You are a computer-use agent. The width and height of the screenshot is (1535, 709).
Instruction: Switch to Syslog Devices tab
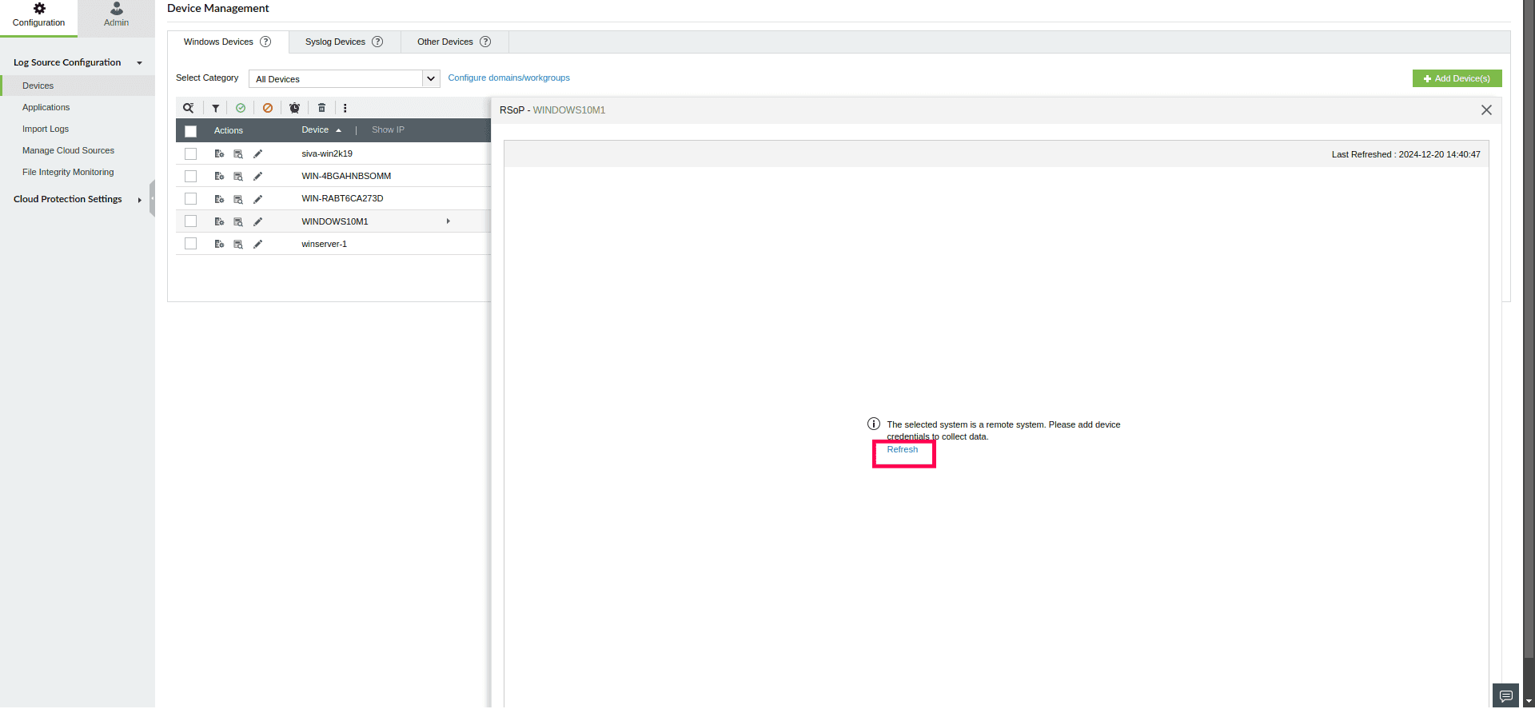click(345, 42)
